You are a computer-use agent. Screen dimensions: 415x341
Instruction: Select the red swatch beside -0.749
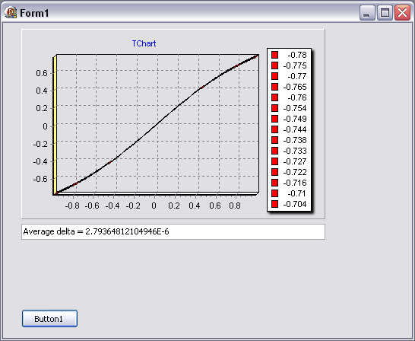point(274,119)
